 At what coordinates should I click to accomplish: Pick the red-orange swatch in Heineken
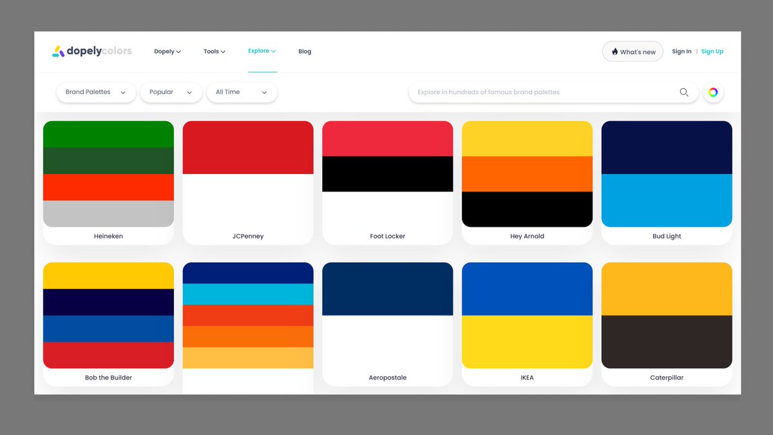click(x=108, y=187)
